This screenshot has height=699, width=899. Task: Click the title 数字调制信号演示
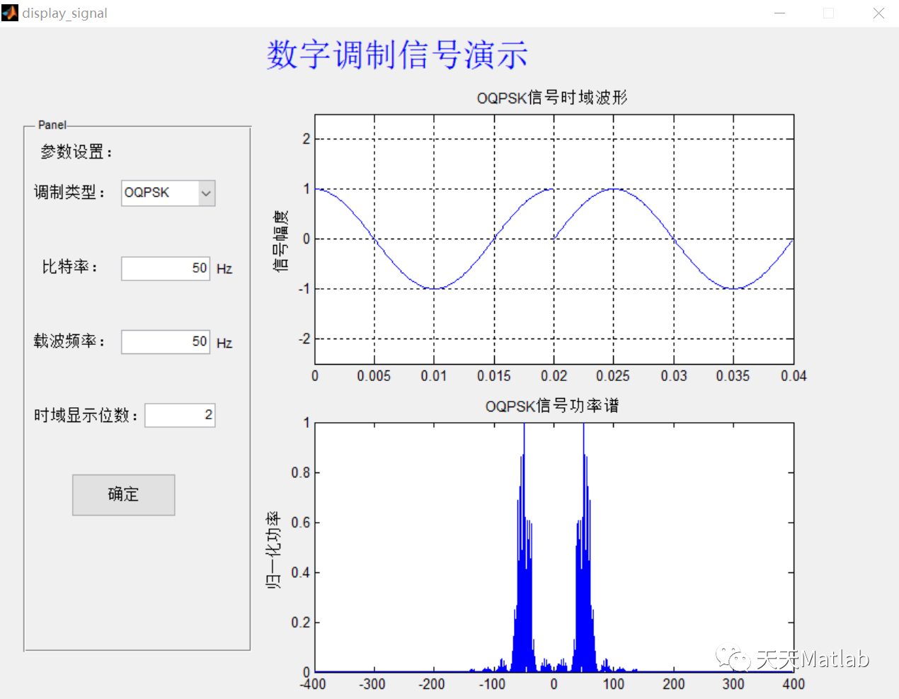(395, 55)
